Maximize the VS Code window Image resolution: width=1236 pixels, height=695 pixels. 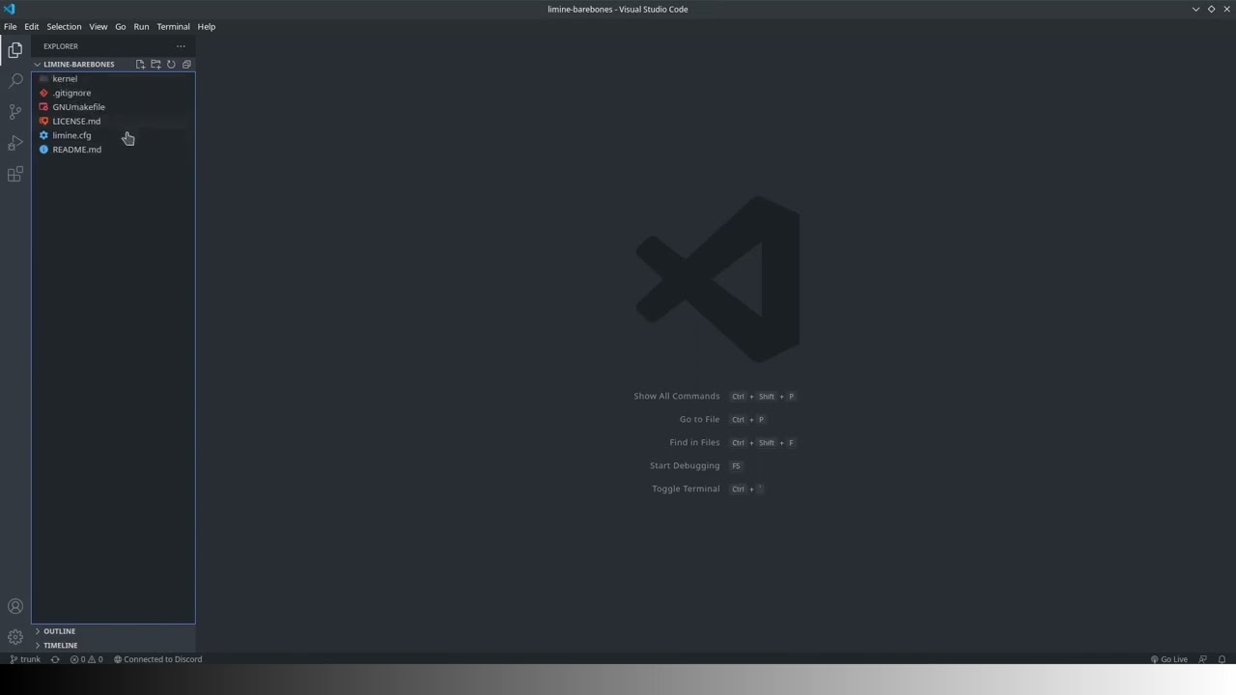point(1211,9)
